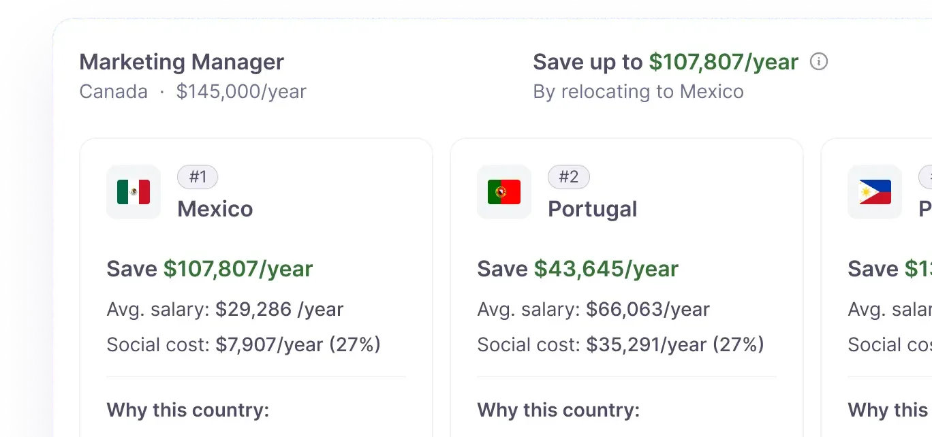
Task: Click Portugal Avg. salary $66,063/year line
Action: click(x=593, y=310)
